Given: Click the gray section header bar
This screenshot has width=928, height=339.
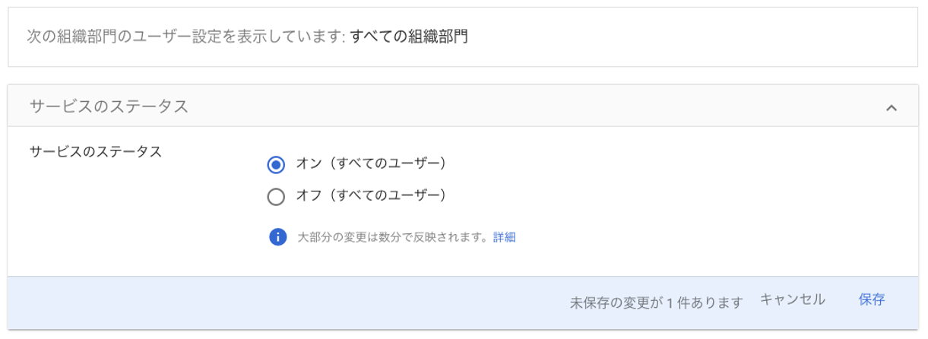Looking at the screenshot, I should tap(532, 106).
